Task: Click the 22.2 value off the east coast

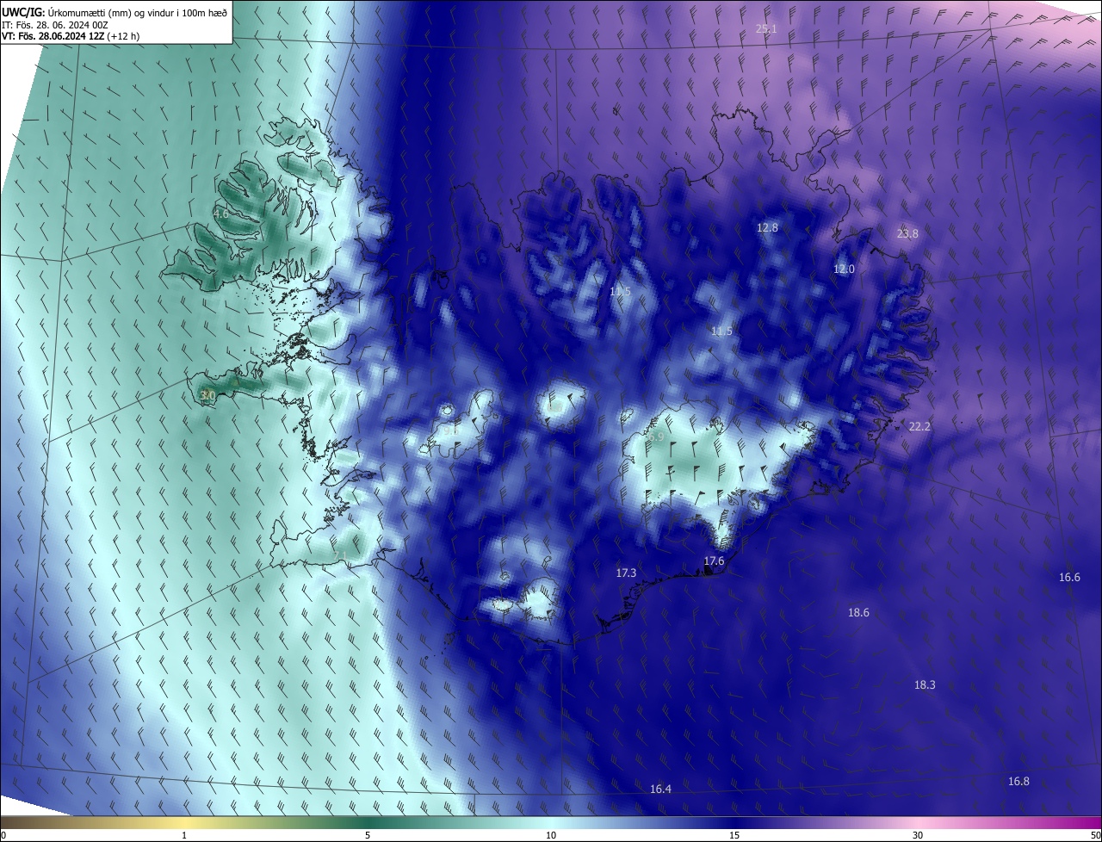Action: [x=919, y=427]
